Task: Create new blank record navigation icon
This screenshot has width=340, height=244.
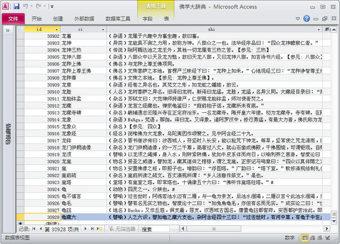Action: point(99,229)
